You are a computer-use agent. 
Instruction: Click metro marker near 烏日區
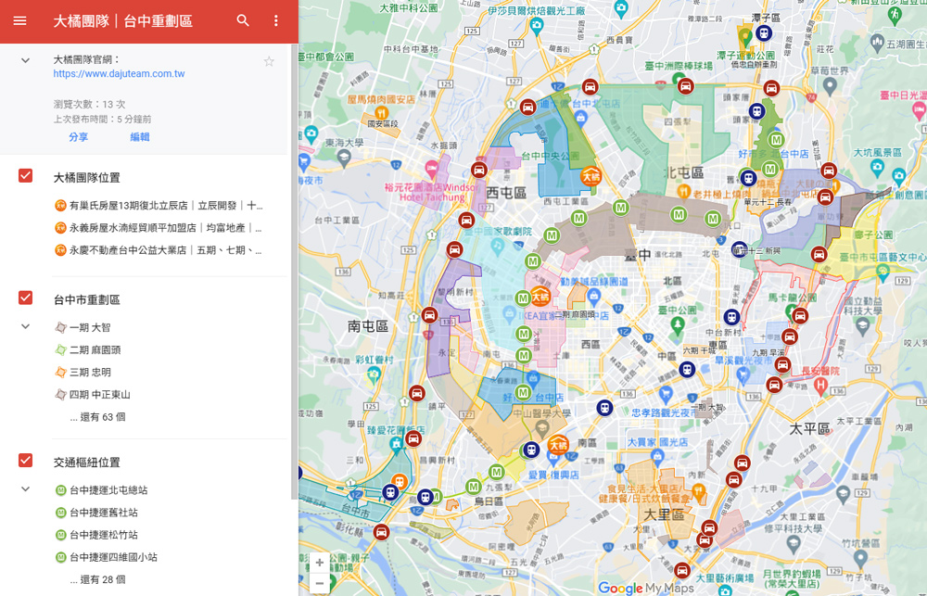[473, 487]
